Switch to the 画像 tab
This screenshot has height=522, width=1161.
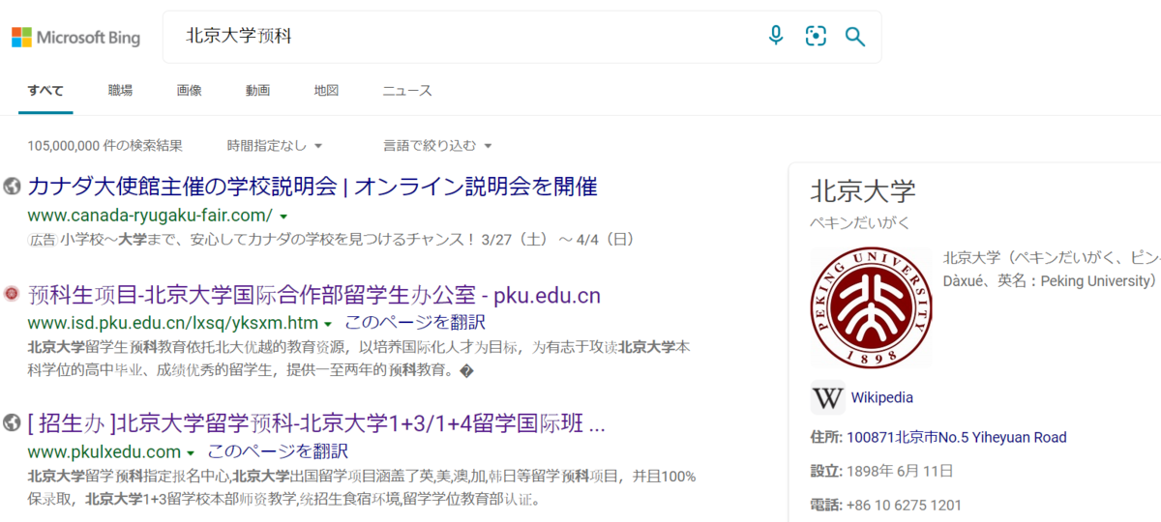coord(190,91)
